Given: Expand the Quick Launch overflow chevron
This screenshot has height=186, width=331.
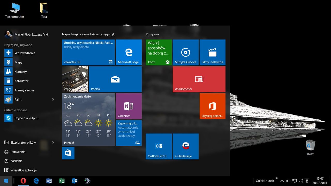Looking at the screenshot, I should point(277,178).
